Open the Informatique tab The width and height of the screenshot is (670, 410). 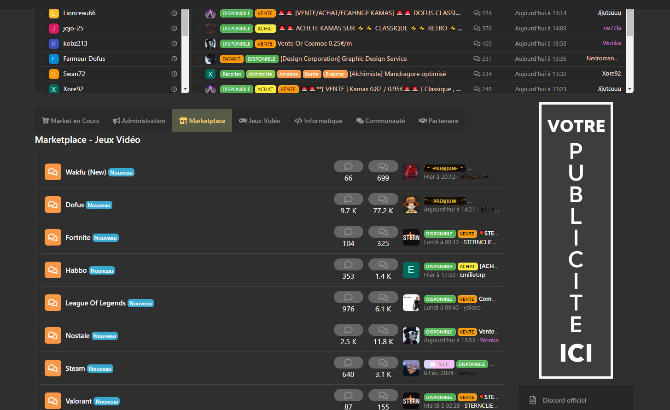(x=318, y=121)
